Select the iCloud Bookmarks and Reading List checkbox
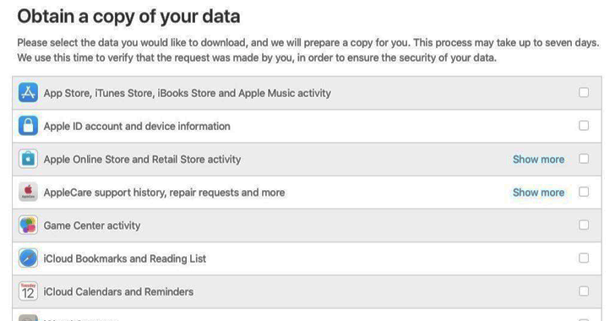 (x=584, y=258)
